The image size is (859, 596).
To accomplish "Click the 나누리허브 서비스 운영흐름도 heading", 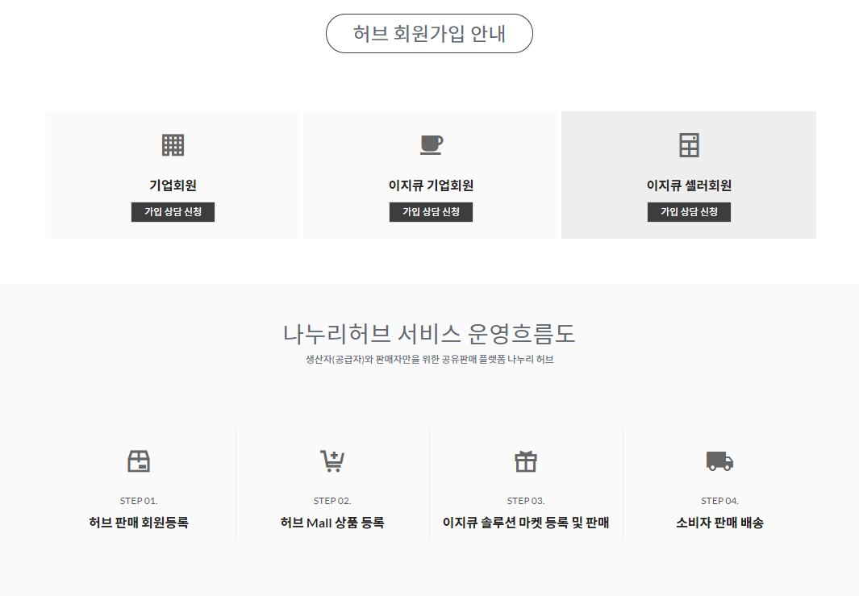I will [x=429, y=334].
